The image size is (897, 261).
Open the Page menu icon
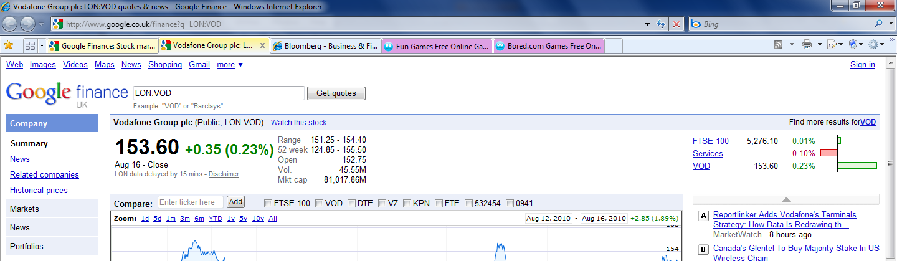[x=832, y=45]
